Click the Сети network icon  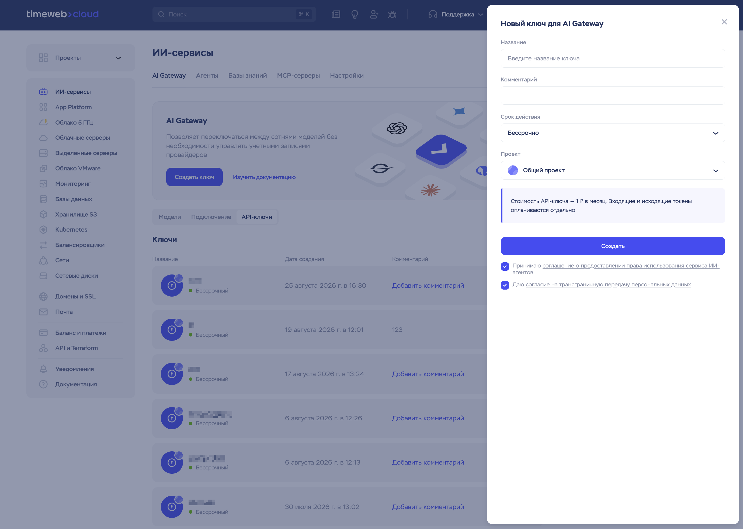pyautogui.click(x=43, y=260)
